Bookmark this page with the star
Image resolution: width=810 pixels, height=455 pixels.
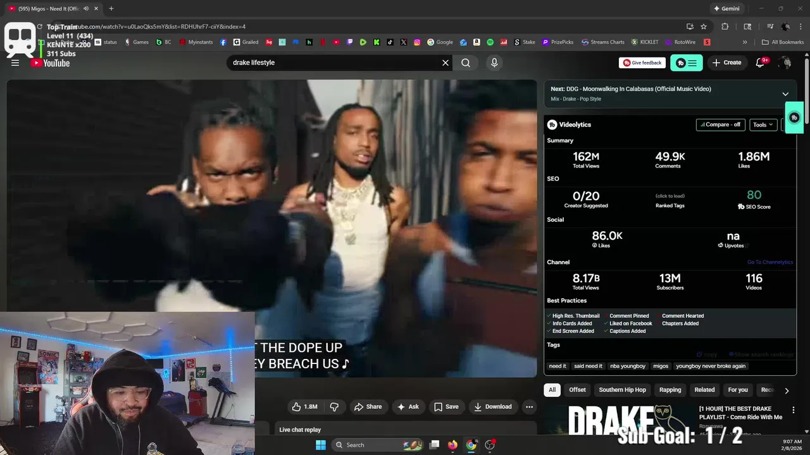704,27
